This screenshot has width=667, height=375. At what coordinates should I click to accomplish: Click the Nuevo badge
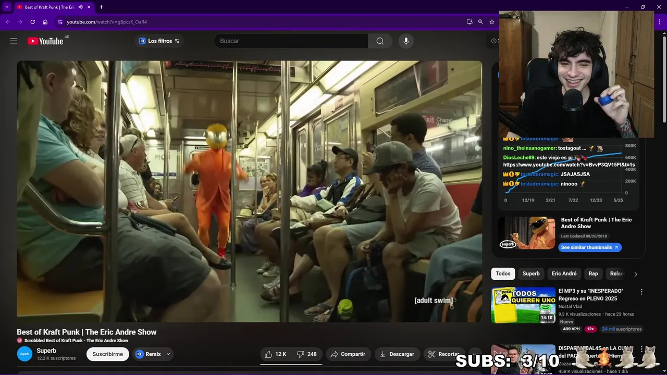pos(566,322)
